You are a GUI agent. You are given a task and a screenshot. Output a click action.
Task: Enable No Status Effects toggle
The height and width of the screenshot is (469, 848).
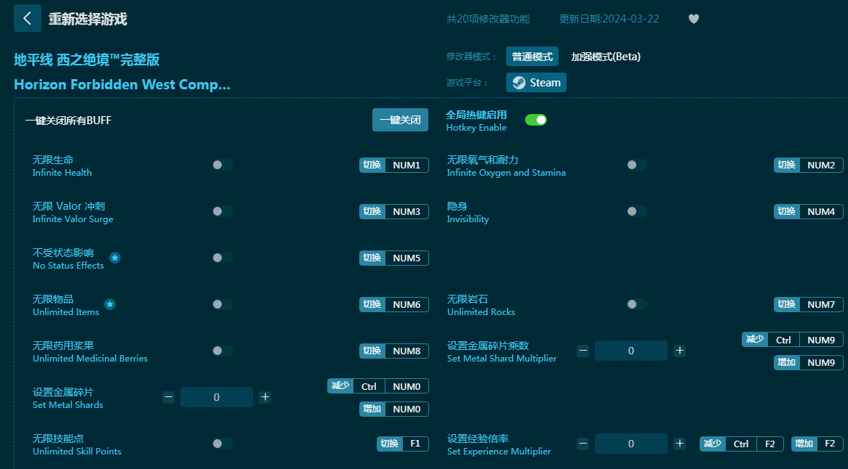pos(223,258)
